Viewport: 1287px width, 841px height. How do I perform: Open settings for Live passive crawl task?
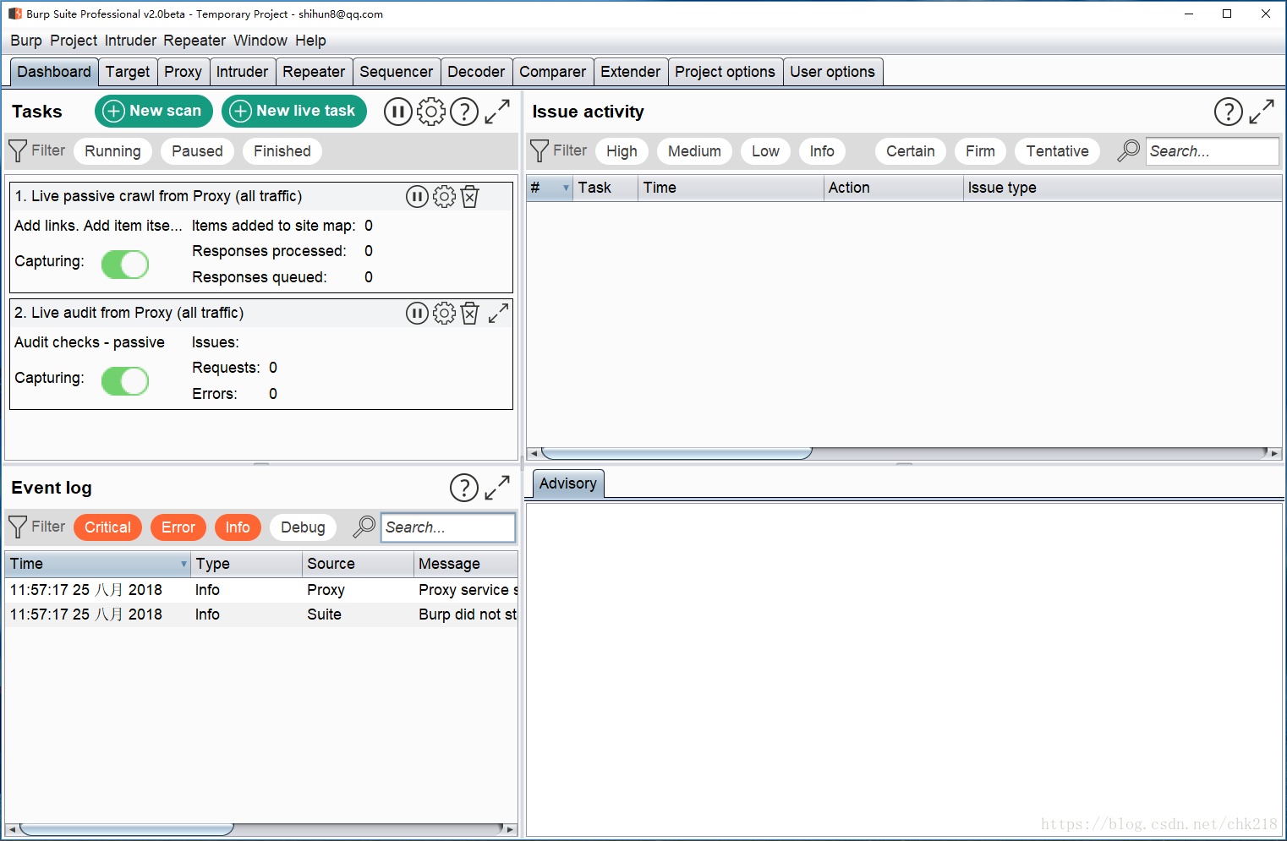tap(444, 197)
